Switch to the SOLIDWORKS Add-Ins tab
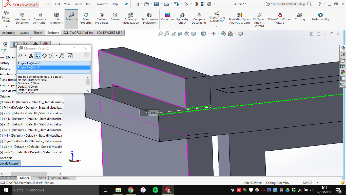This screenshot has width=346, height=195. (78, 32)
